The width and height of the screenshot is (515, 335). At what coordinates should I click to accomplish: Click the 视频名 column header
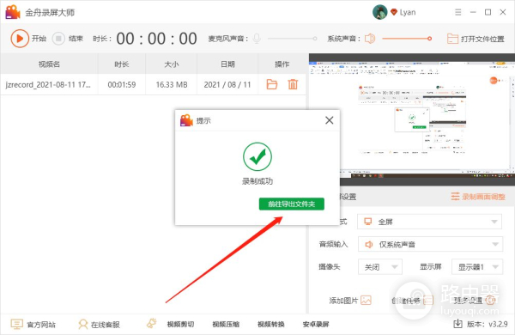click(x=49, y=64)
